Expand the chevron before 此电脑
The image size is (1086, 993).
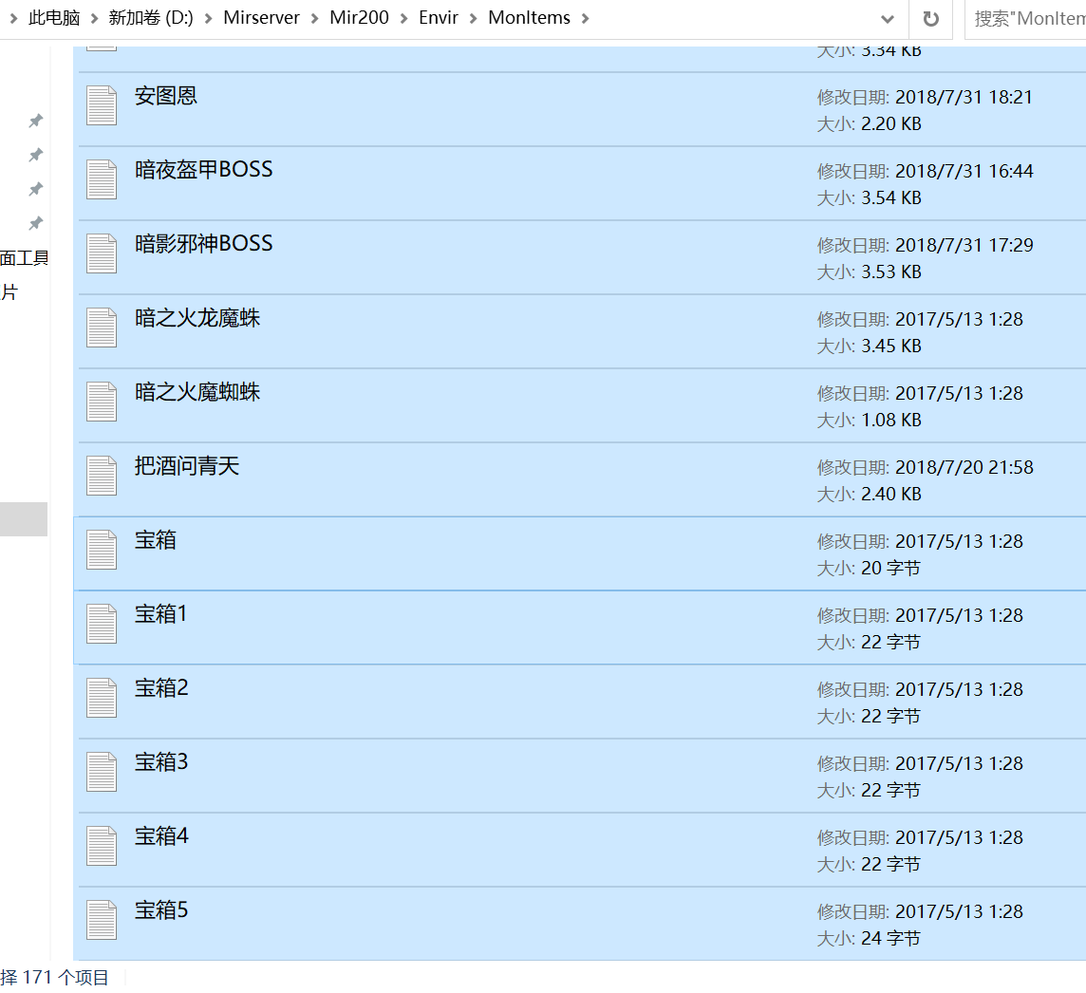click(x=13, y=19)
